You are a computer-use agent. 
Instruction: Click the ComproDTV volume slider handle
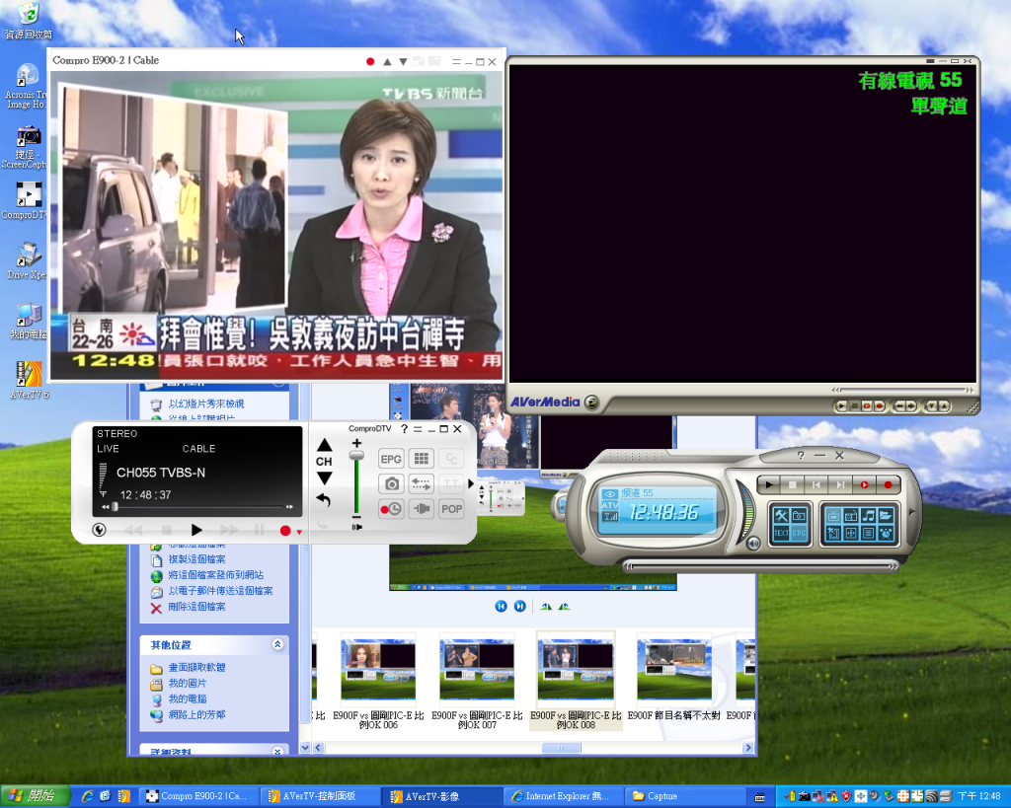click(x=356, y=456)
